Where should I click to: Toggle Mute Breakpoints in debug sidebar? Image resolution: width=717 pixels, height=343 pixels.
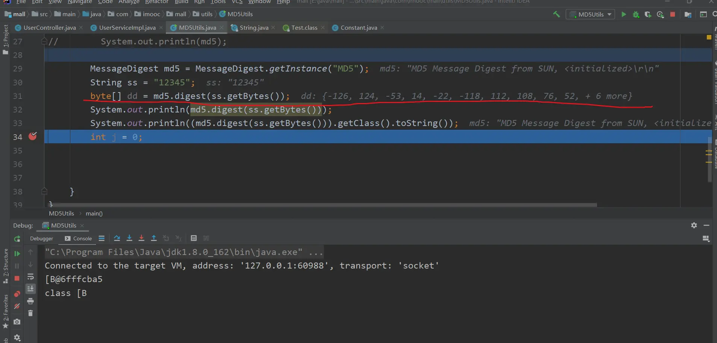(17, 307)
